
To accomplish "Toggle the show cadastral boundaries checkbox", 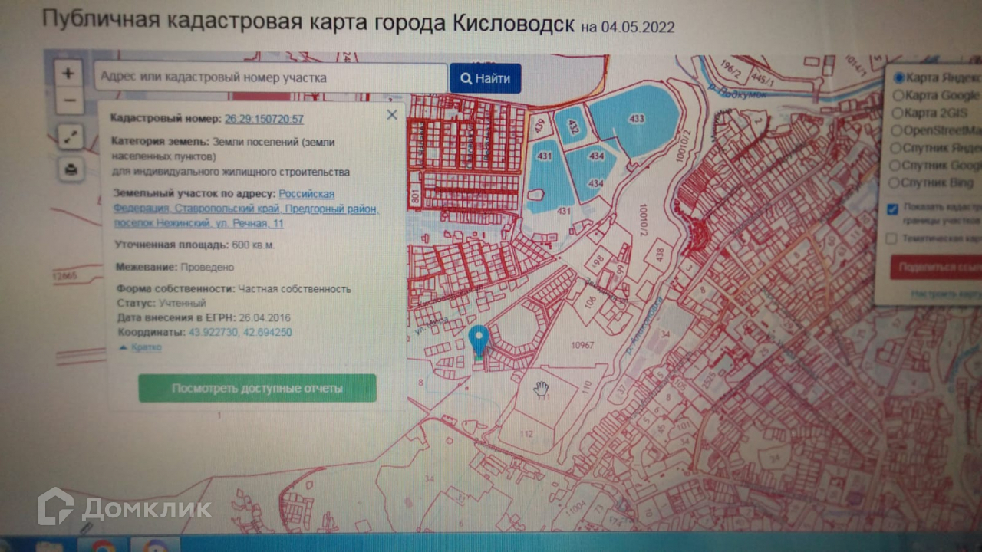I will coord(891,209).
